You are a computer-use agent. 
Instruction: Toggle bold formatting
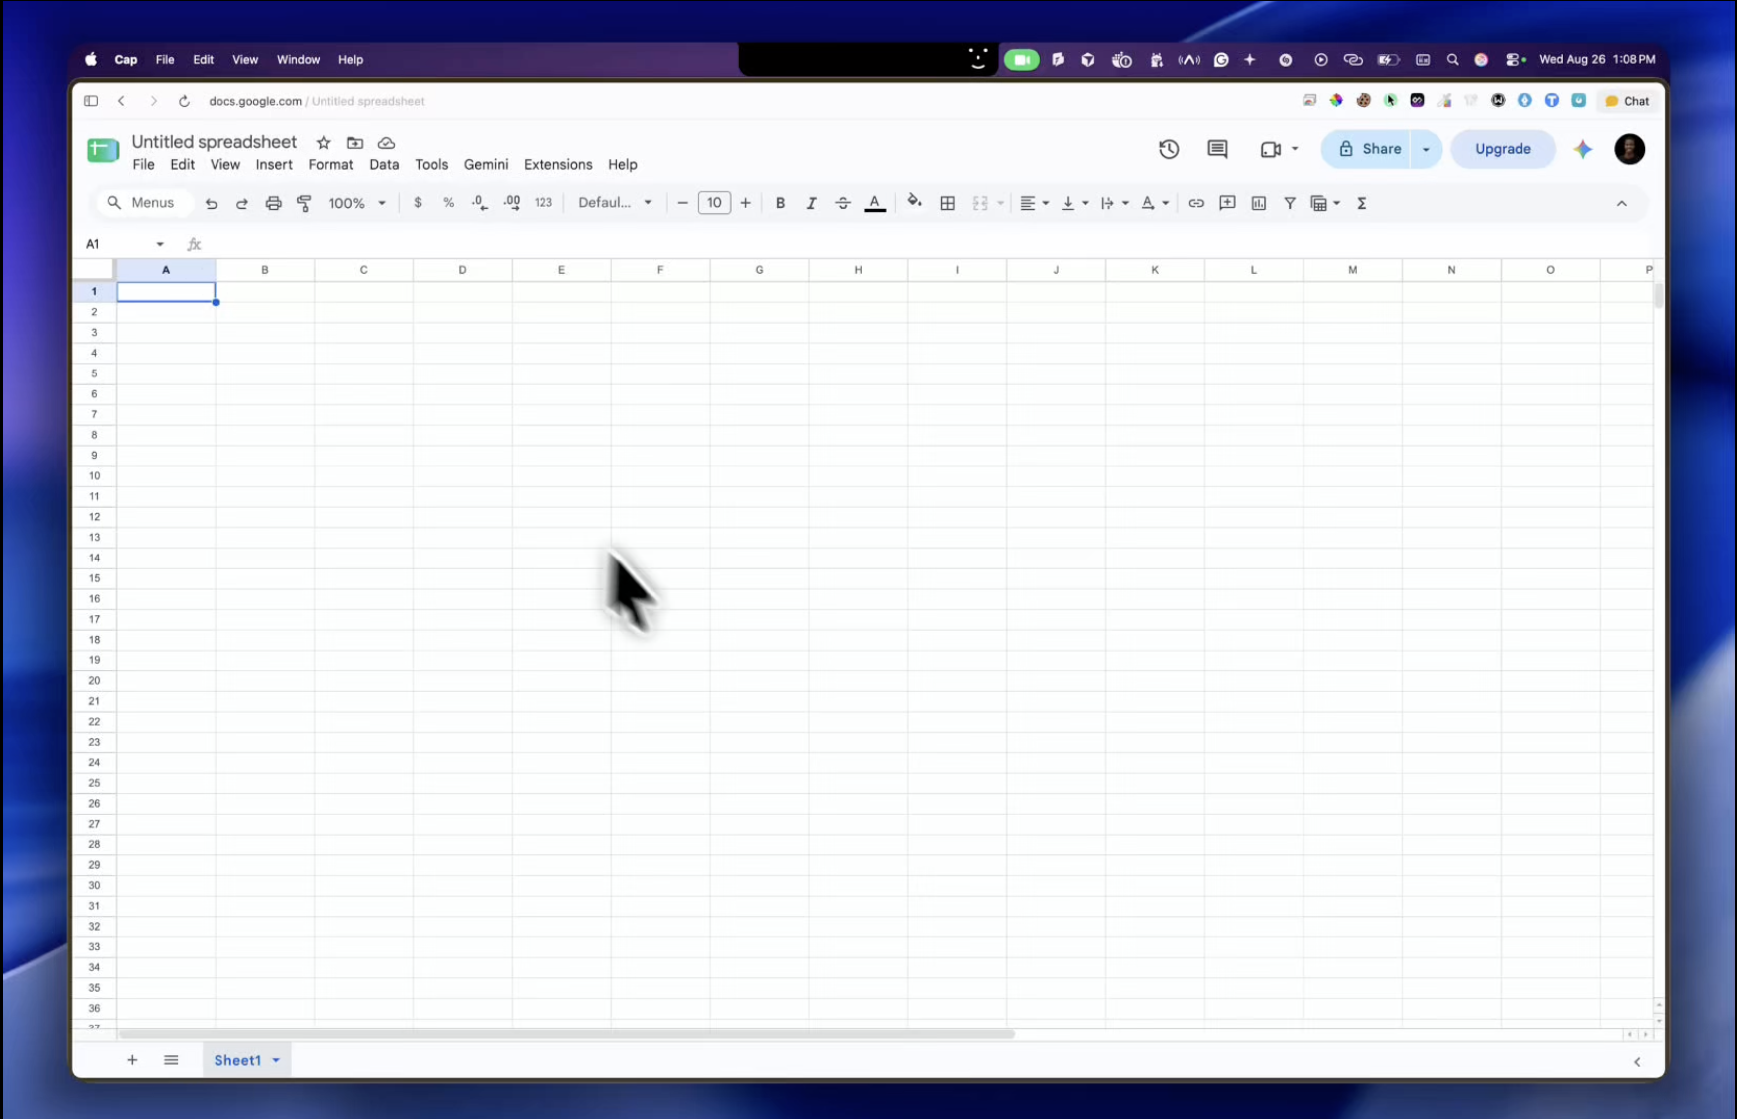pos(780,203)
